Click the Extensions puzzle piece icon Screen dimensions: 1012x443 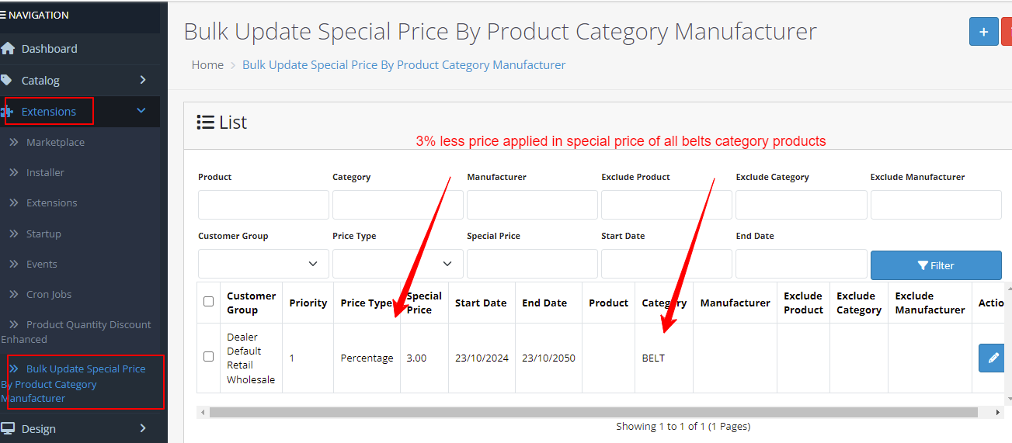[7, 112]
